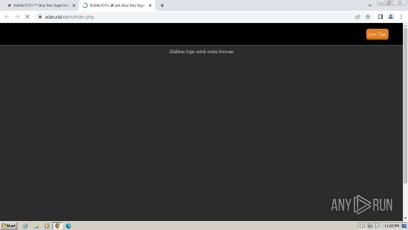408x230 pixels.
Task: Close the first RUDALTOTO tab
Action: 74,5
